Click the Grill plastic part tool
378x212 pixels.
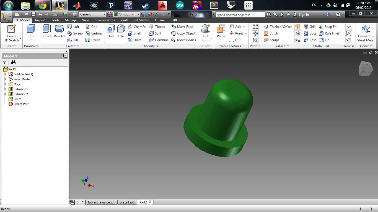tap(310, 27)
